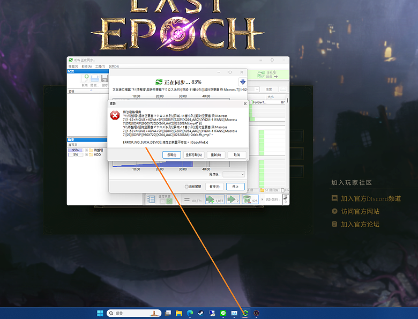Click the chevron next to 統計資料
The image size is (418, 319).
pyautogui.click(x=262, y=199)
